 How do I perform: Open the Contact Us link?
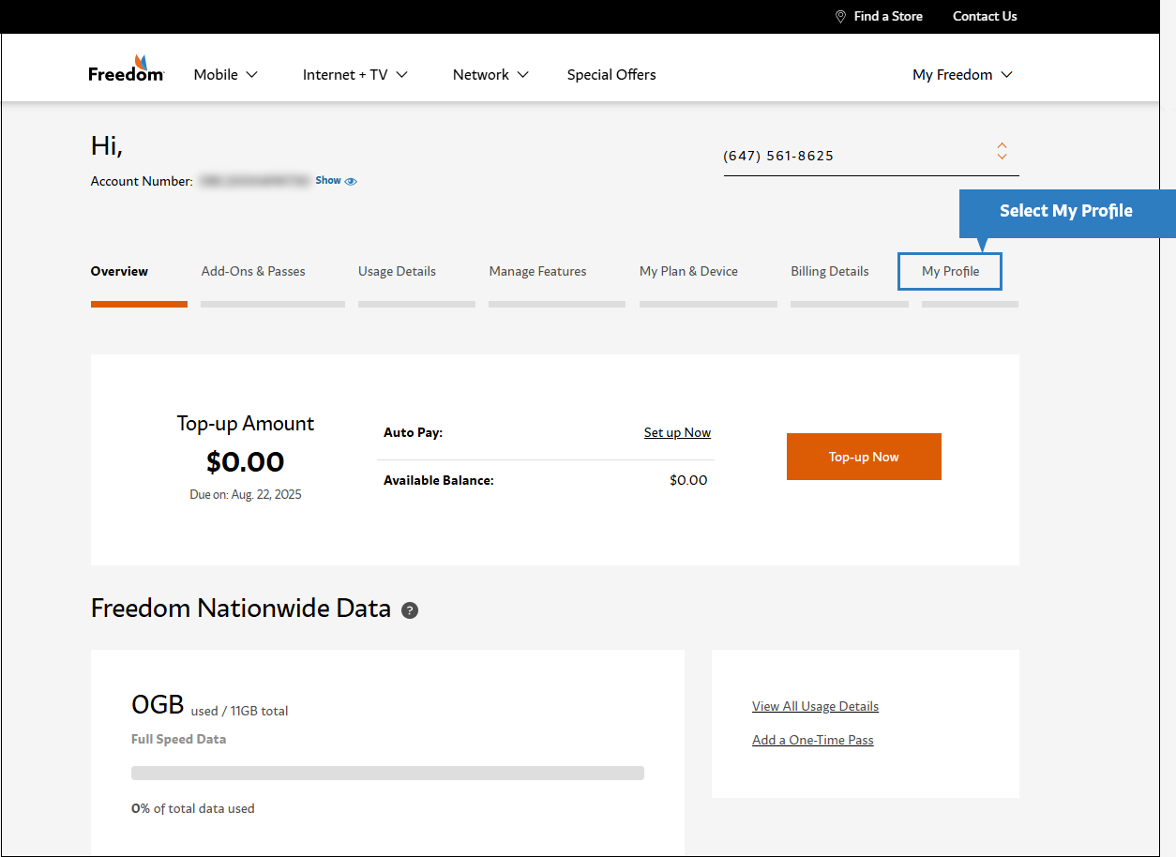985,16
